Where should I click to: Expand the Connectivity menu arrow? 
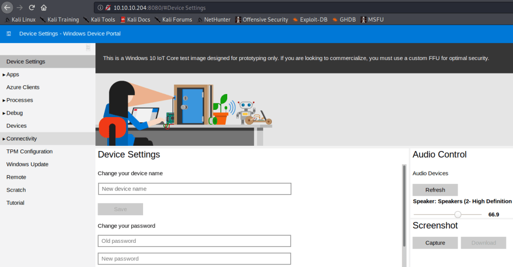coord(4,139)
